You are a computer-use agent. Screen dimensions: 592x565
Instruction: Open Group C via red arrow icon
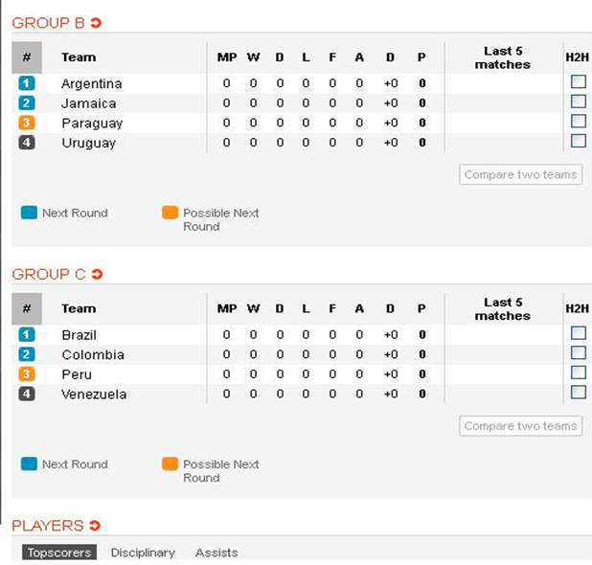[x=97, y=274]
